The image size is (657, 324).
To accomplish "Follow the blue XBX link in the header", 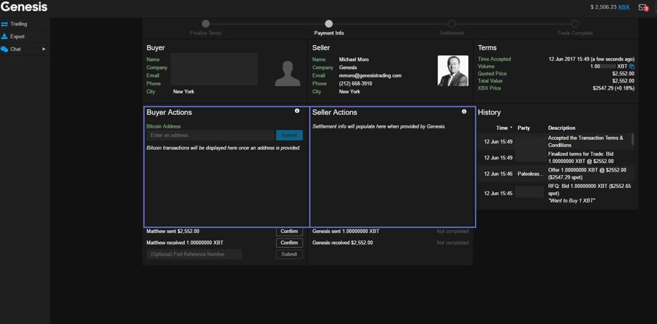I will [624, 7].
